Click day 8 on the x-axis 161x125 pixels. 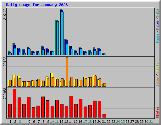[43, 122]
